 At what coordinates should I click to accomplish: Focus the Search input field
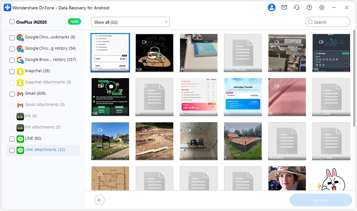point(327,22)
